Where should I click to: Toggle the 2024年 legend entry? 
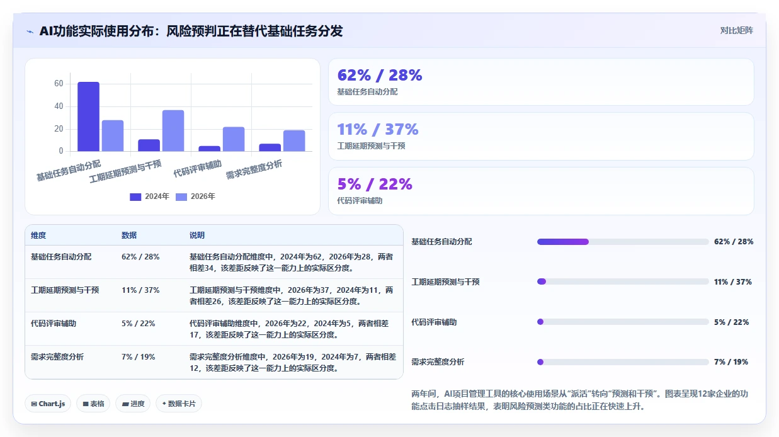tap(150, 196)
